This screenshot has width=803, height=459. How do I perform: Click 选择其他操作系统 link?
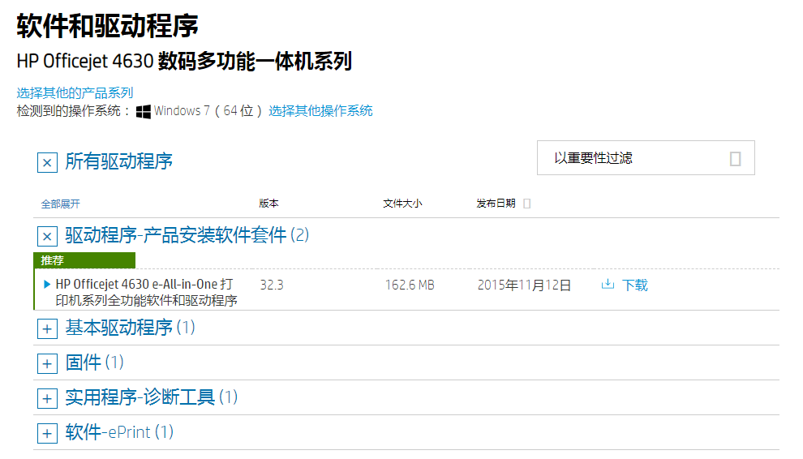point(320,110)
